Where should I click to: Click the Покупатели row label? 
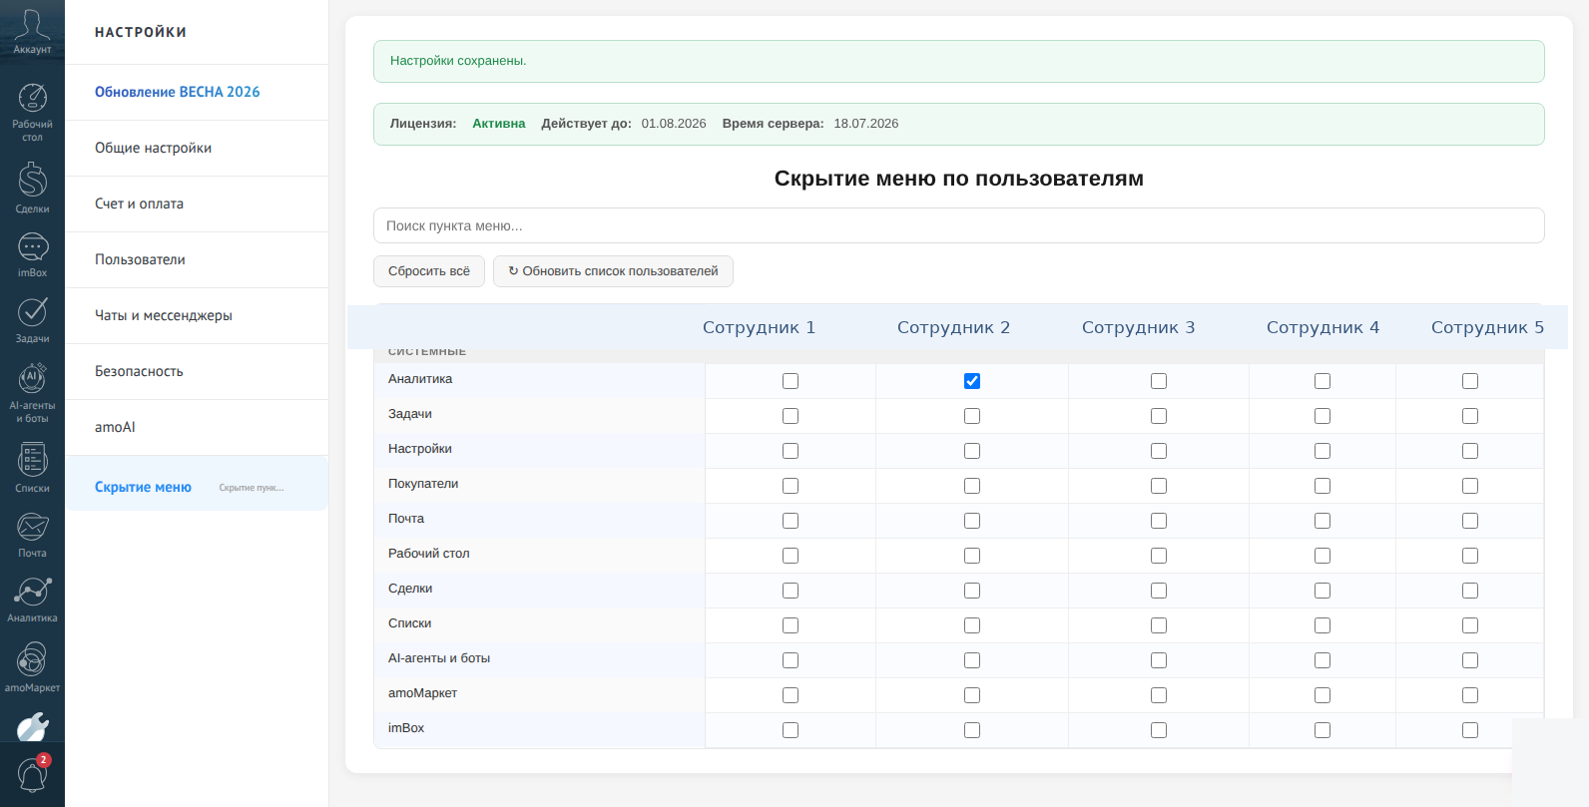(423, 484)
